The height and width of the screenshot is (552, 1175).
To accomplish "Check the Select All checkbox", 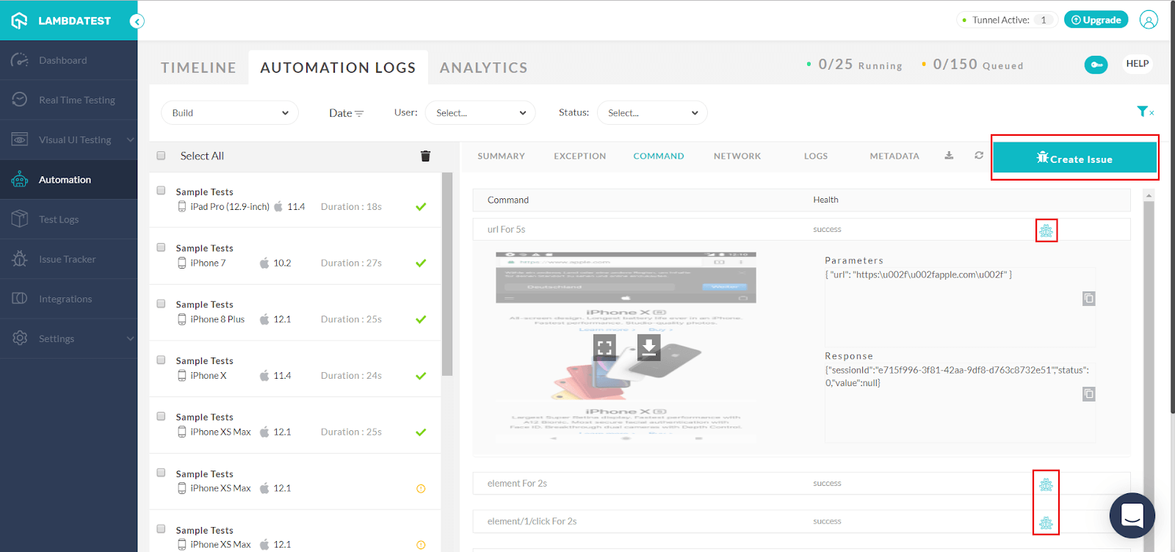I will pos(161,156).
